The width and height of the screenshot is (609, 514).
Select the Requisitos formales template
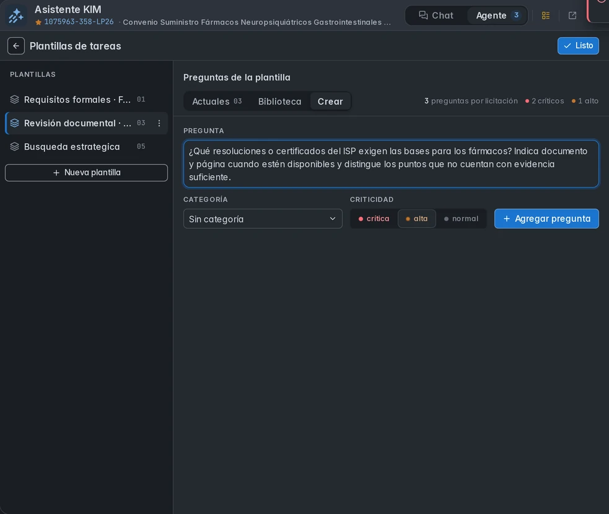point(86,100)
